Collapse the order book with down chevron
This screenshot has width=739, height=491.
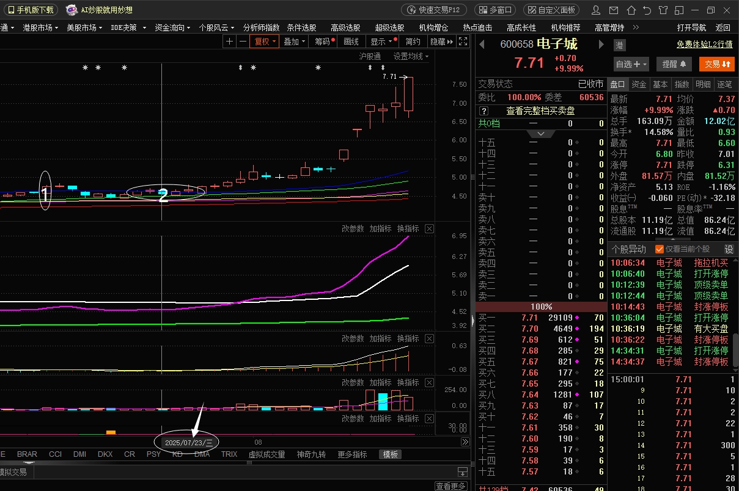[x=541, y=133]
